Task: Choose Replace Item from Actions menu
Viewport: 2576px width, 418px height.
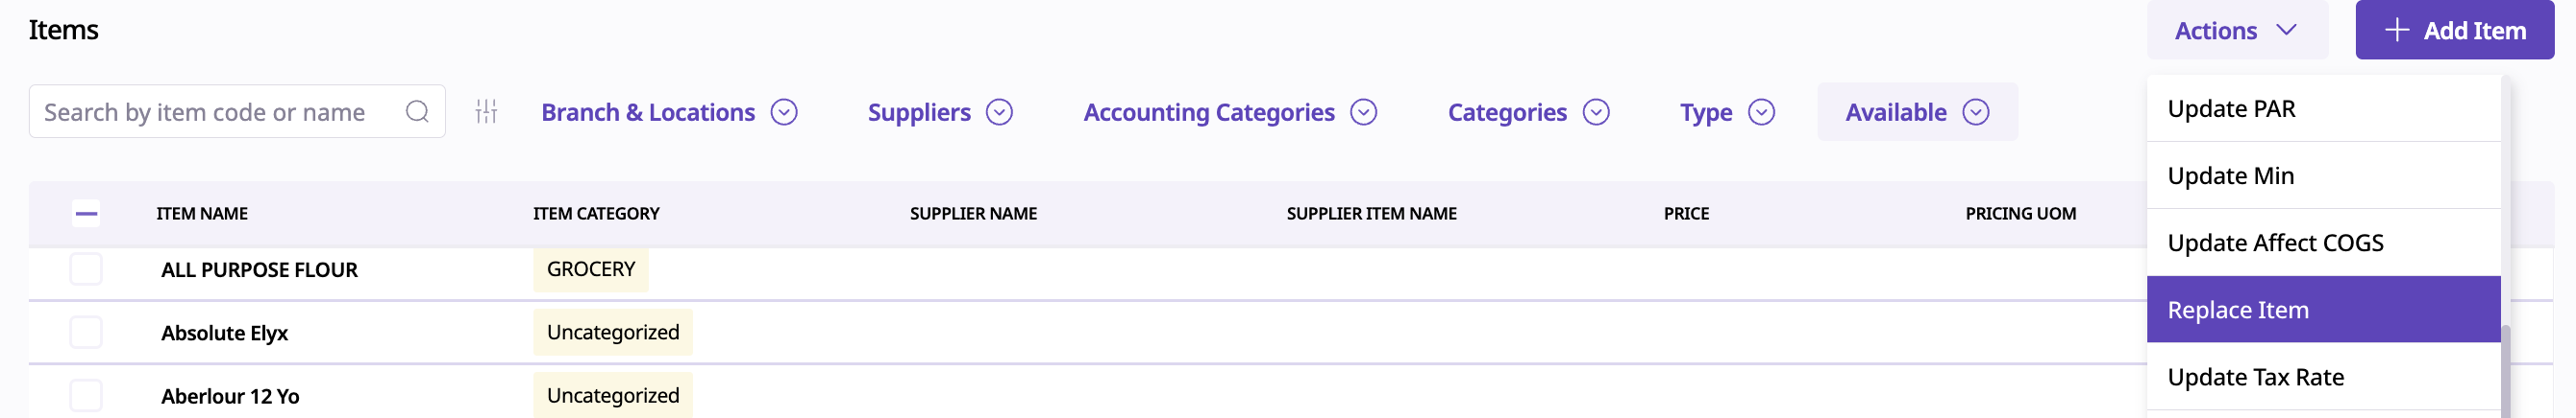Action: click(x=2322, y=310)
